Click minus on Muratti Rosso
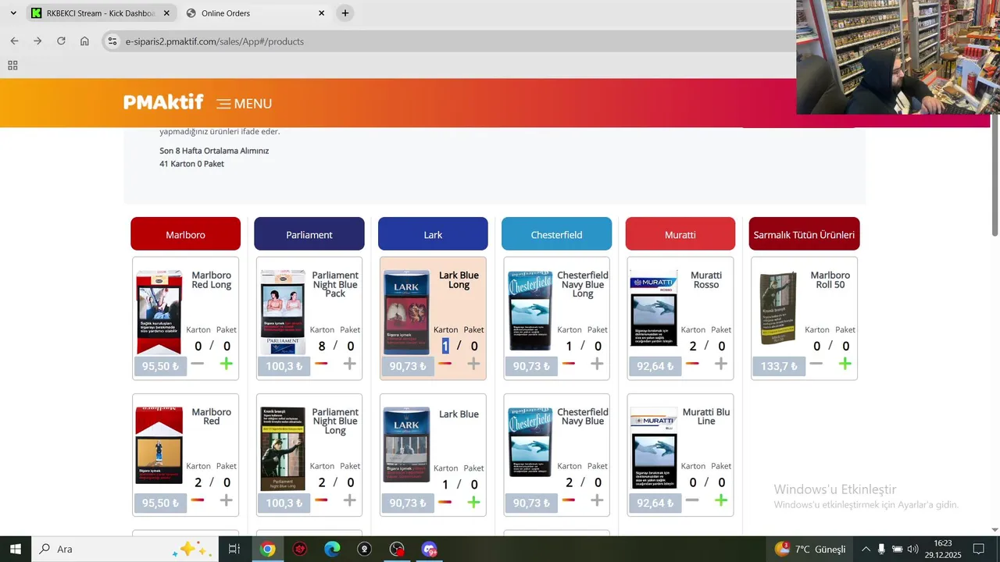 click(x=692, y=364)
